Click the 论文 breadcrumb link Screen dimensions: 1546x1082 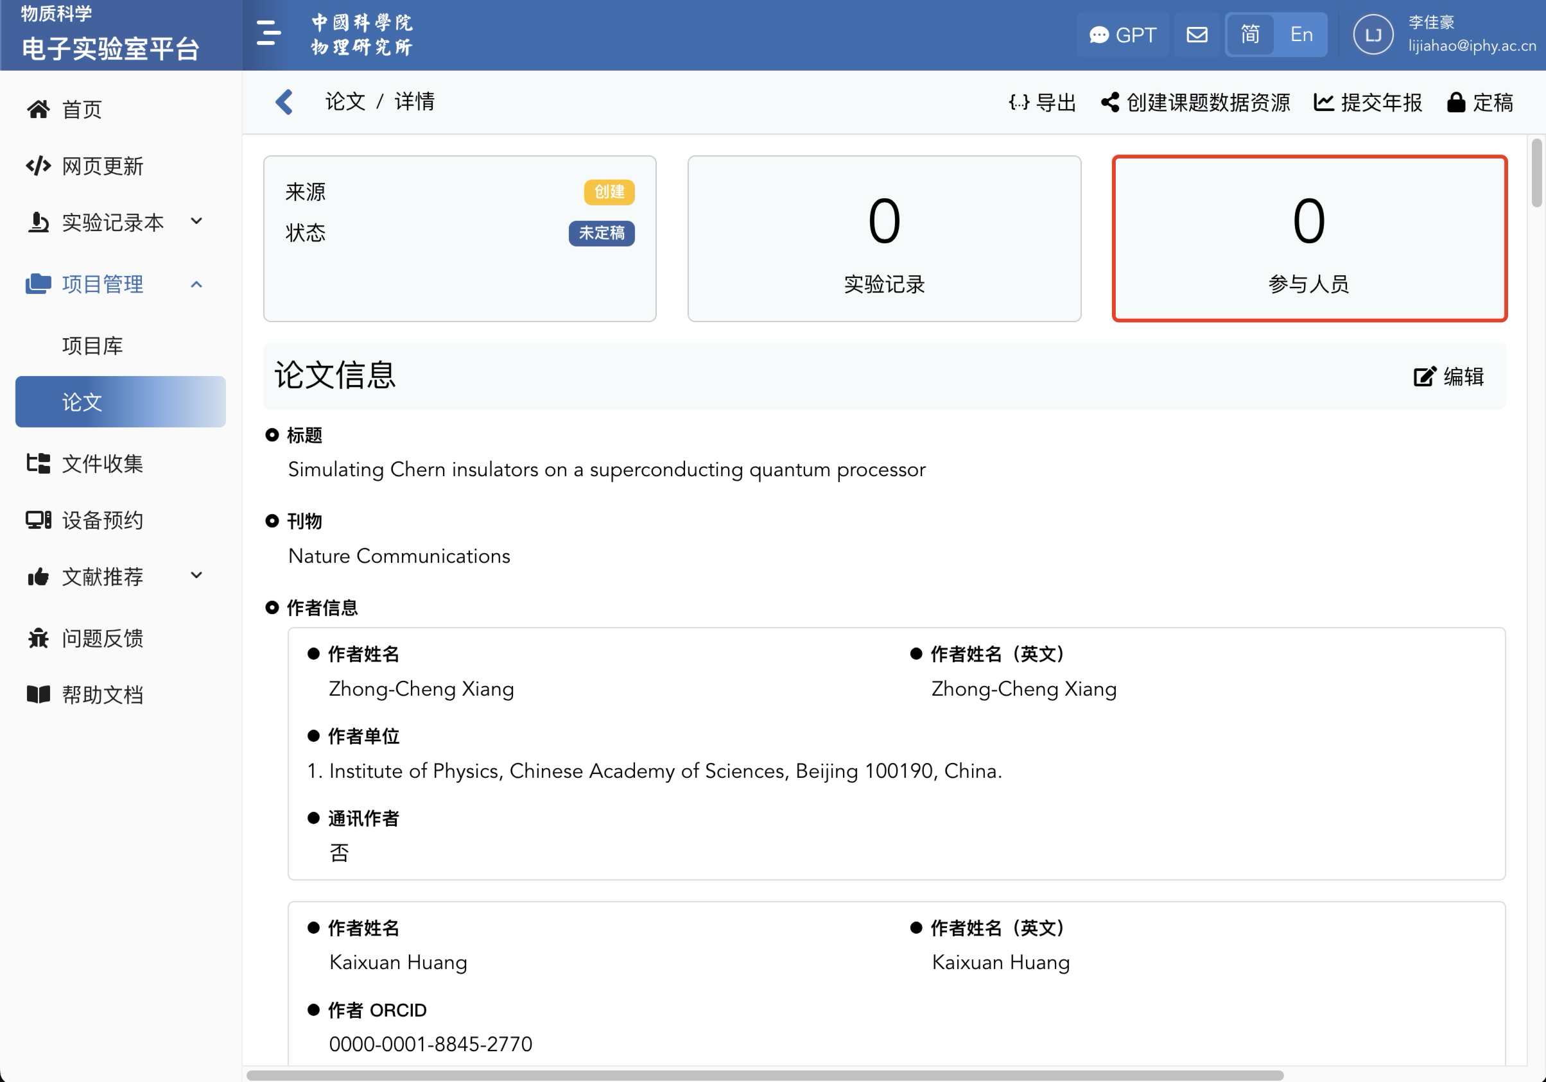[345, 101]
